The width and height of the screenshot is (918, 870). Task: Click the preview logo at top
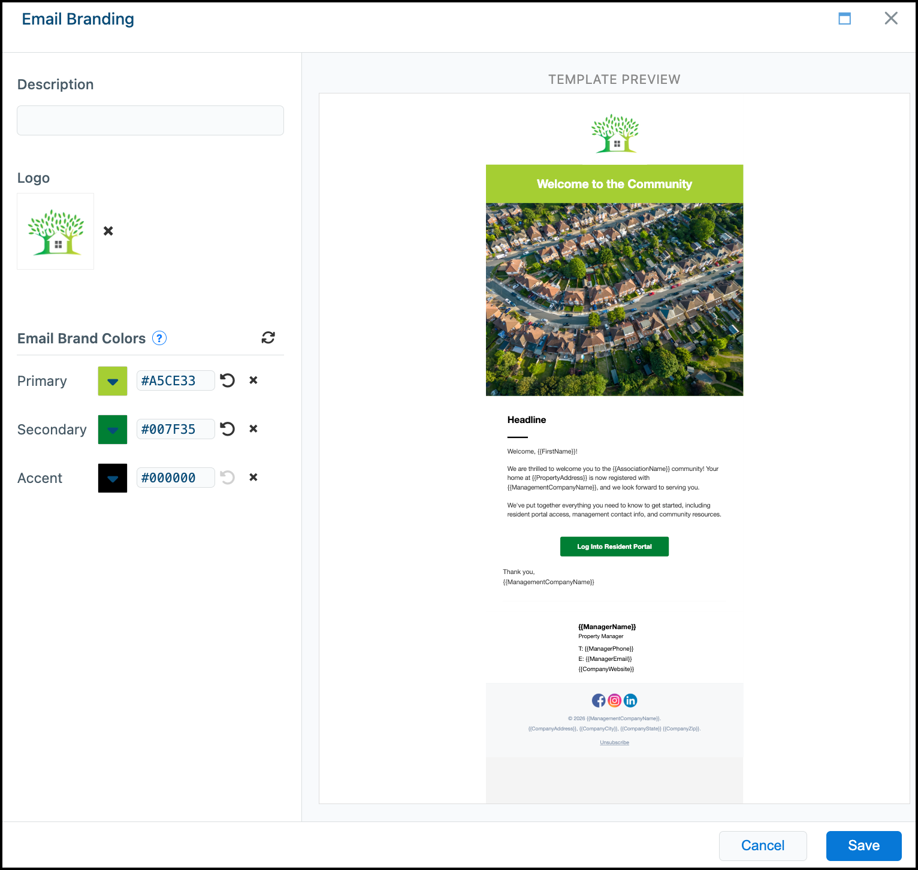[615, 134]
